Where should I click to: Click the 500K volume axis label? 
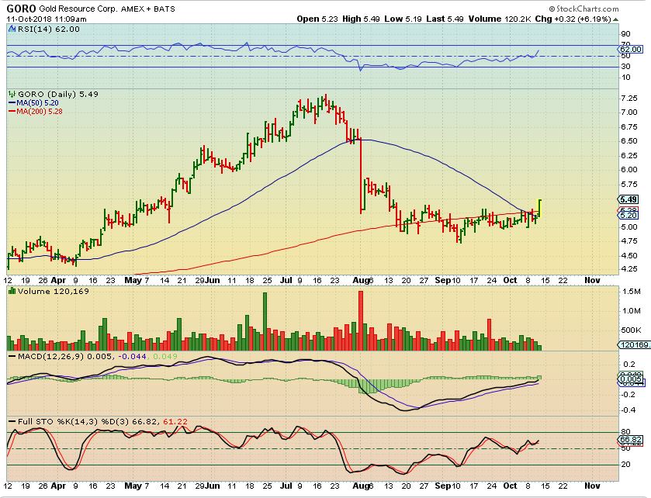[x=631, y=330]
